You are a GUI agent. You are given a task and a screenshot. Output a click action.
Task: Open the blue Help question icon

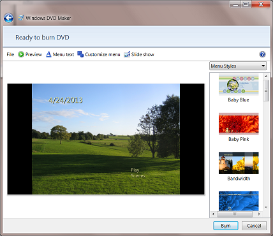(262, 54)
